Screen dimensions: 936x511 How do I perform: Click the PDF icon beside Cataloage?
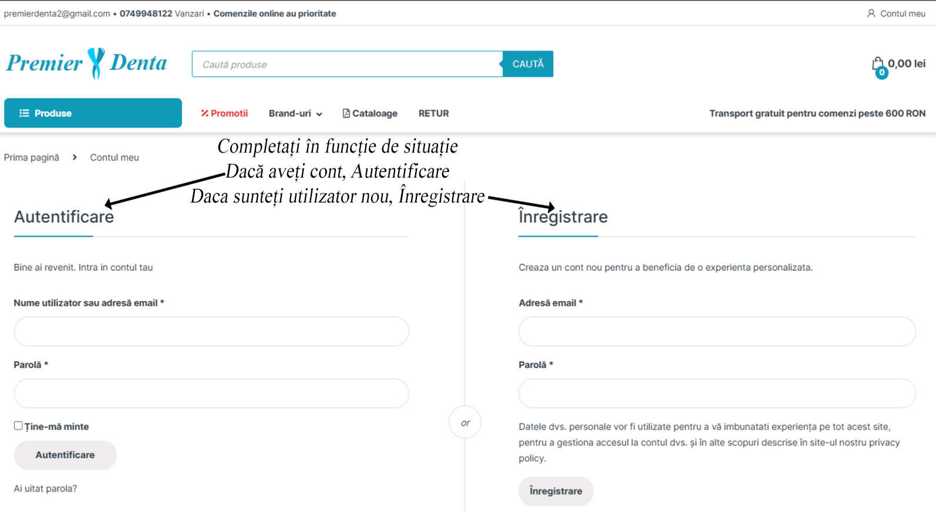[346, 113]
